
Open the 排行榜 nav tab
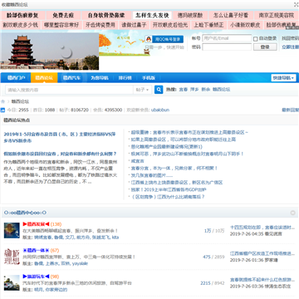[x=125, y=78]
